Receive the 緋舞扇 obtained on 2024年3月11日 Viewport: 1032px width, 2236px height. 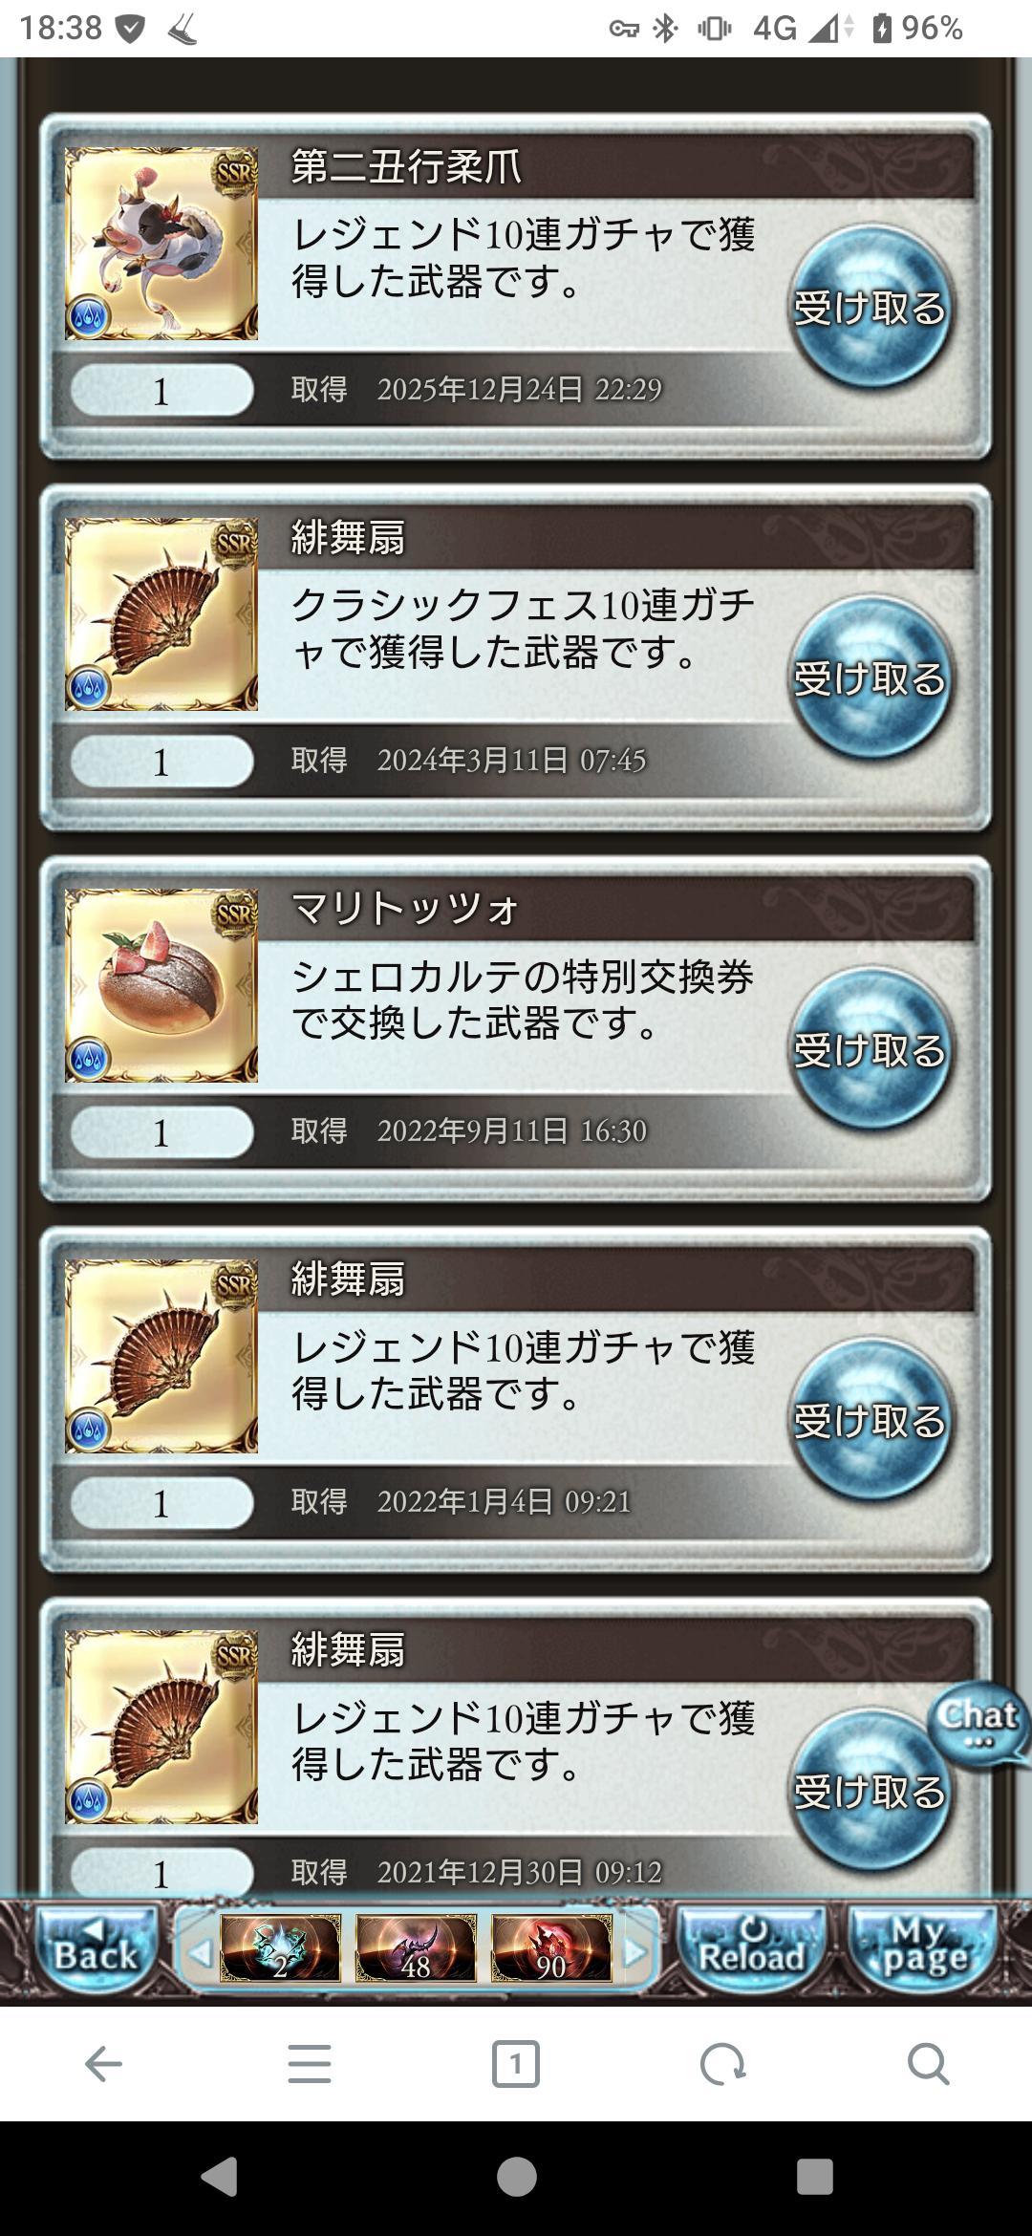click(871, 678)
